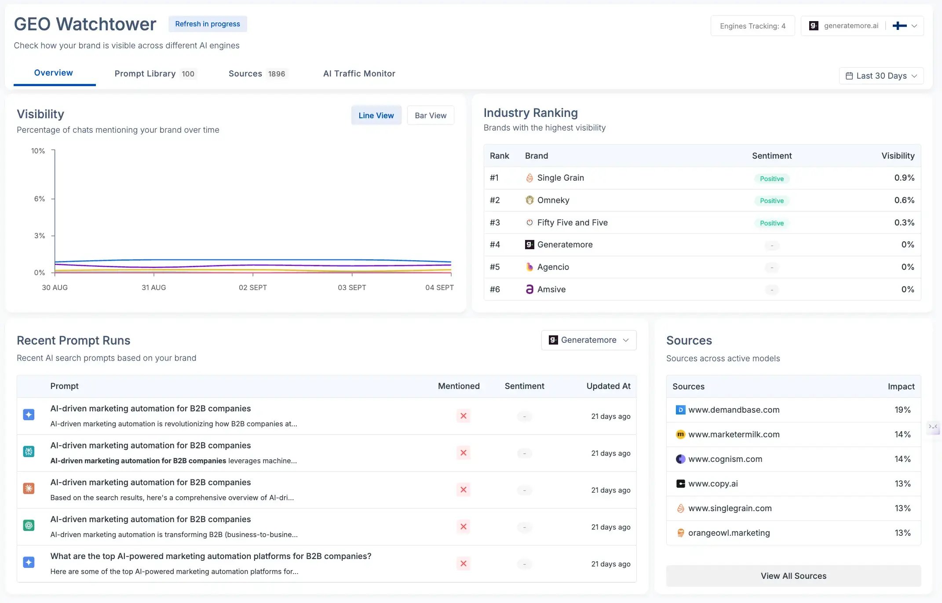Image resolution: width=942 pixels, height=603 pixels.
Task: Switch chart to Line View
Action: tap(376, 116)
